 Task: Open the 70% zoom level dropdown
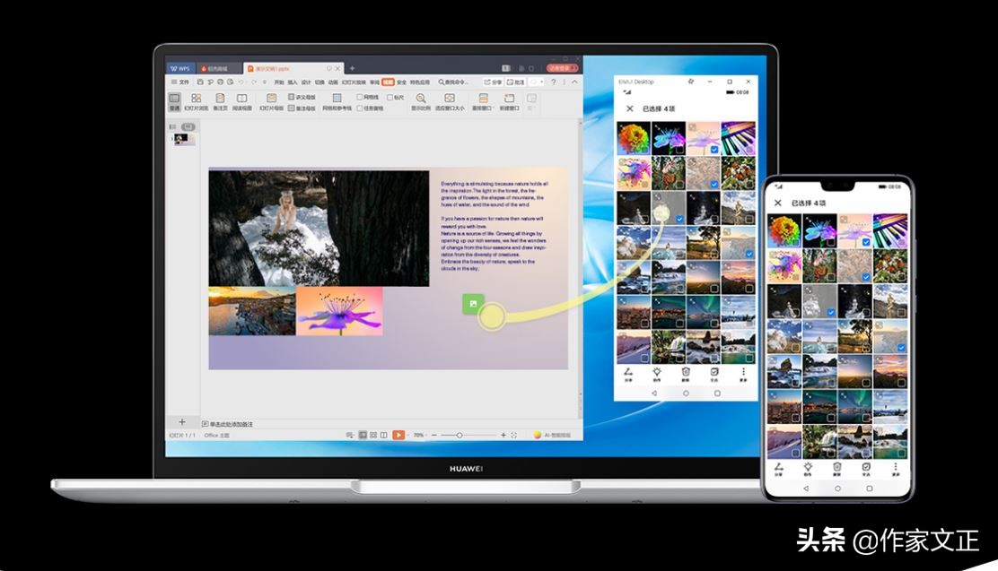(x=419, y=434)
